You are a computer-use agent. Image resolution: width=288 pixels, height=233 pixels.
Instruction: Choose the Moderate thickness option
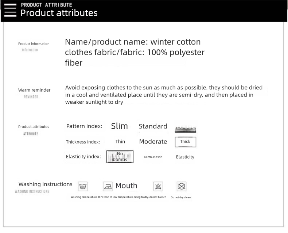click(153, 142)
